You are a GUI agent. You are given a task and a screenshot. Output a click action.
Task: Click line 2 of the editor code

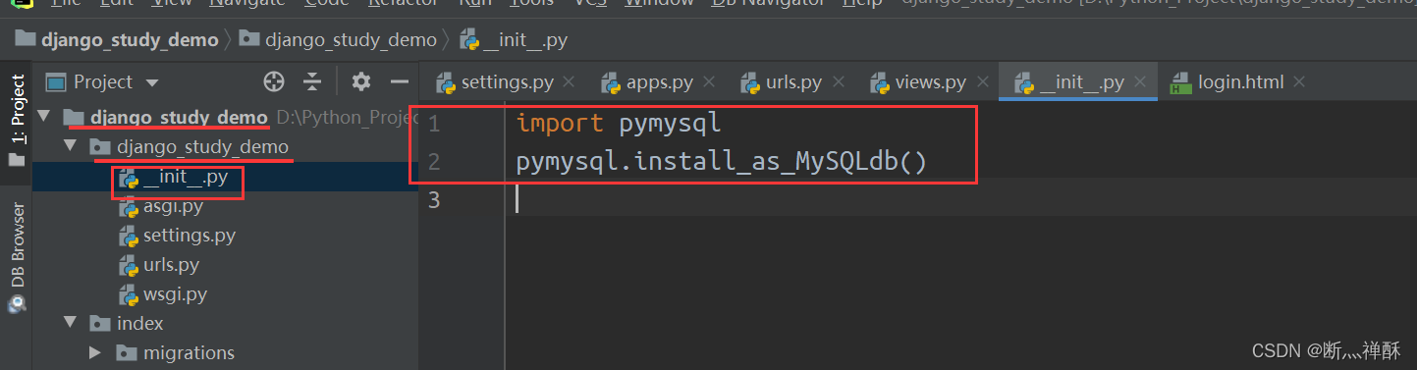click(x=721, y=162)
